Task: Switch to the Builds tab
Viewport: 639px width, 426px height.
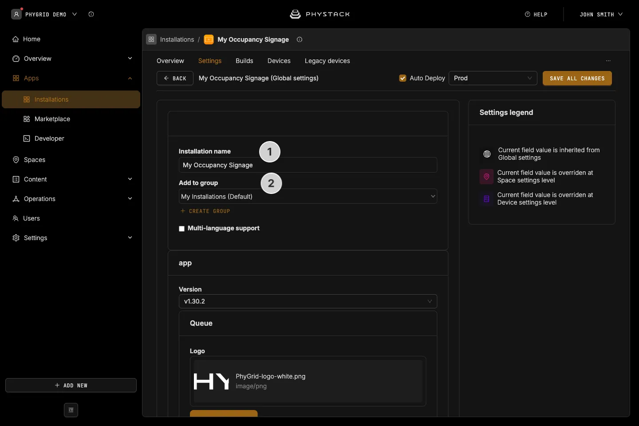Action: tap(245, 61)
